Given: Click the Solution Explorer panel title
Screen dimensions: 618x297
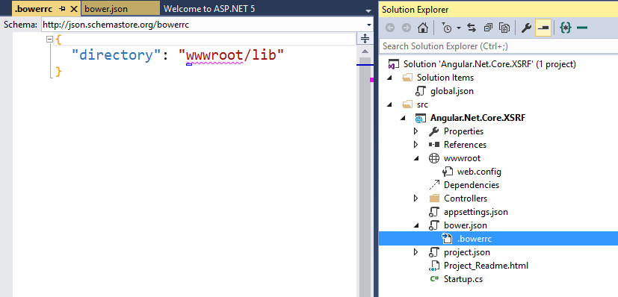Looking at the screenshot, I should [x=415, y=10].
